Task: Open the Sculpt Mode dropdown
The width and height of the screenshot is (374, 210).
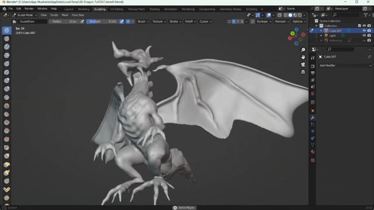Action: click(x=25, y=15)
